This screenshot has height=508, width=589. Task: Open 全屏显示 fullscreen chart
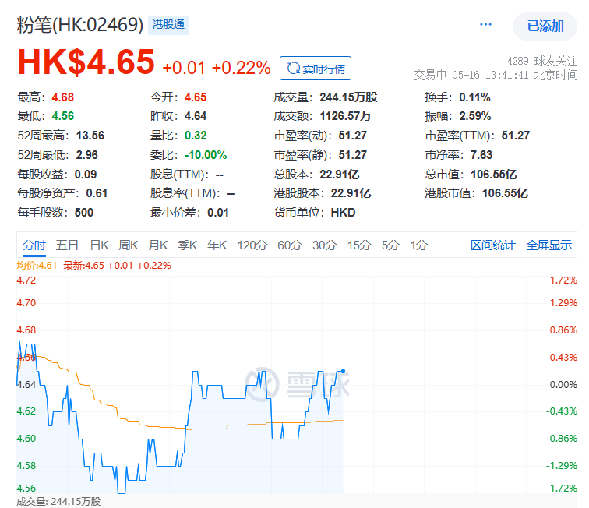[548, 245]
